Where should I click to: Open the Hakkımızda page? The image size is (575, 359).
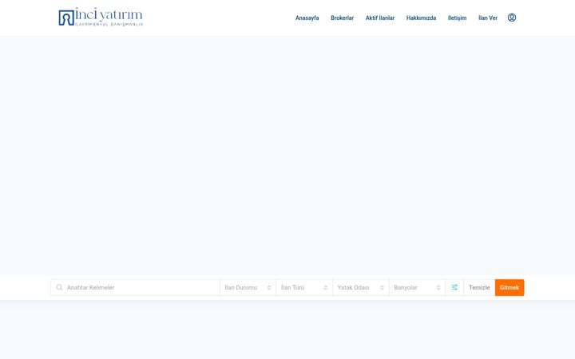[421, 18]
